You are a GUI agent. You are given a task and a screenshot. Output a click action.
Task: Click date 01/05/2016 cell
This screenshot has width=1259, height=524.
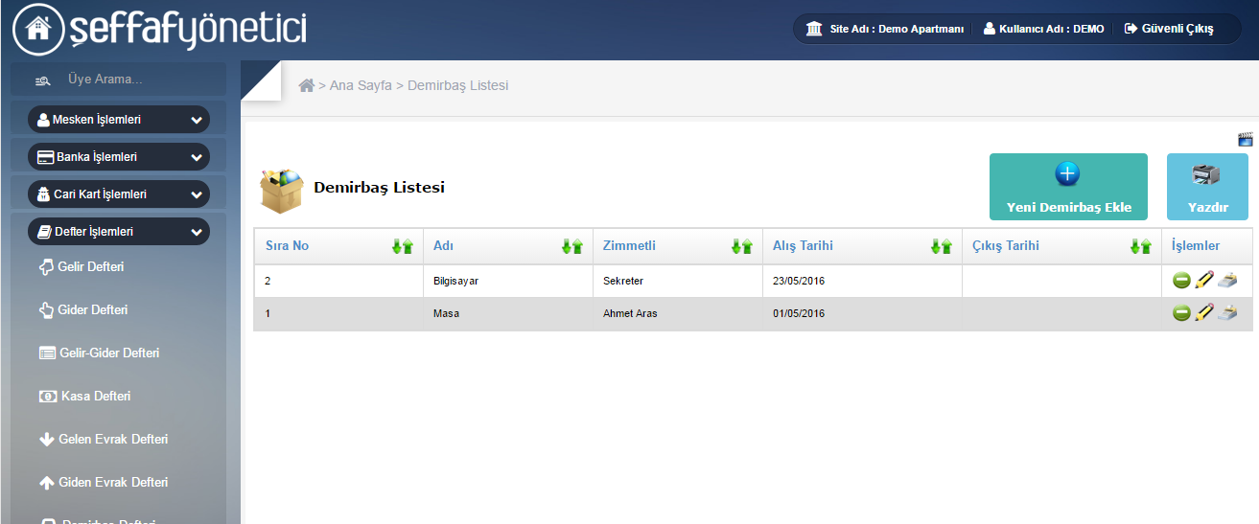pos(862,313)
